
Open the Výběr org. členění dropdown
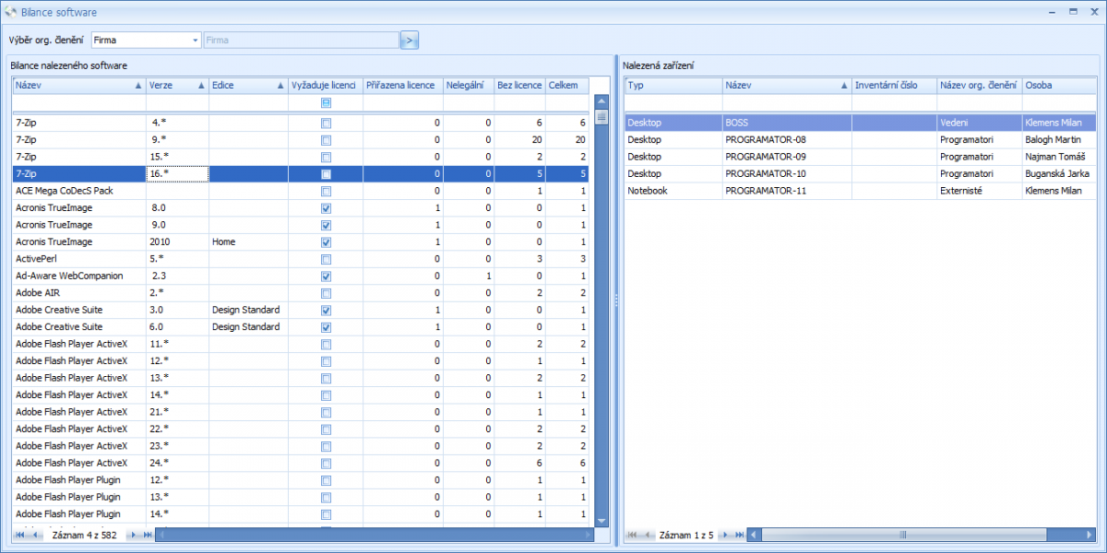point(196,41)
